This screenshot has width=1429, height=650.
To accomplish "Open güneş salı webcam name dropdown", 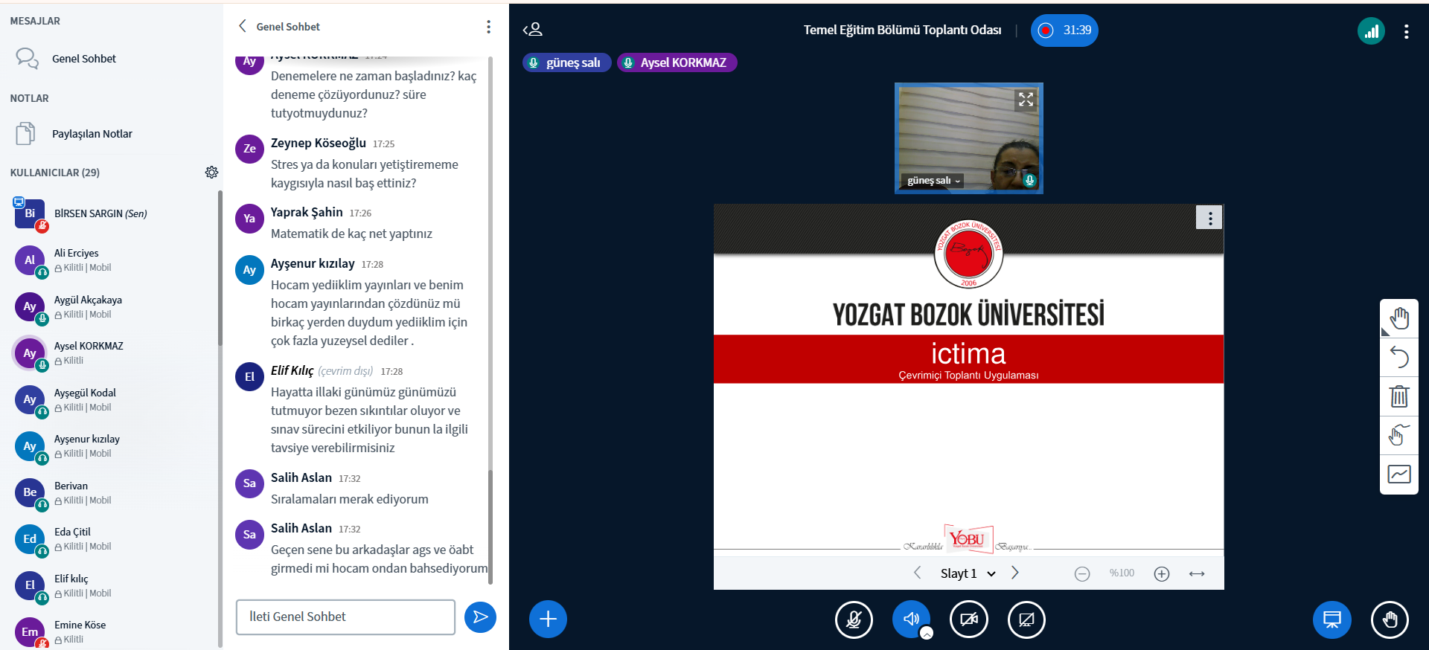I will (x=933, y=181).
